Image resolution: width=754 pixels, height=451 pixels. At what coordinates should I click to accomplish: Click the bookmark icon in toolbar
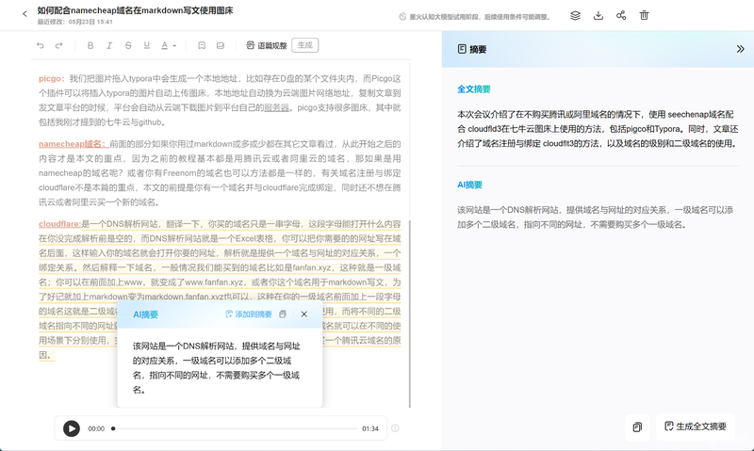tap(202, 45)
